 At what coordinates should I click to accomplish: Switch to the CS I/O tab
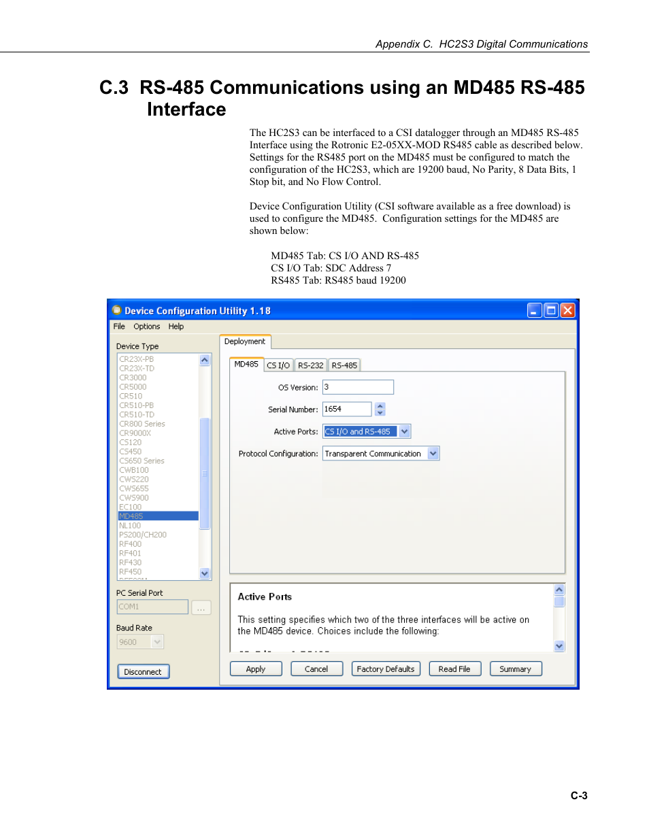coord(278,365)
